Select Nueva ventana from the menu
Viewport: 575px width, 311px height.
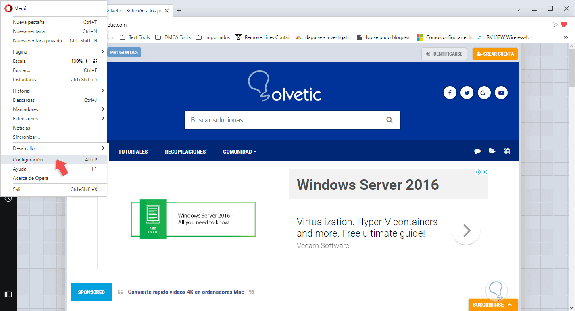point(54,31)
